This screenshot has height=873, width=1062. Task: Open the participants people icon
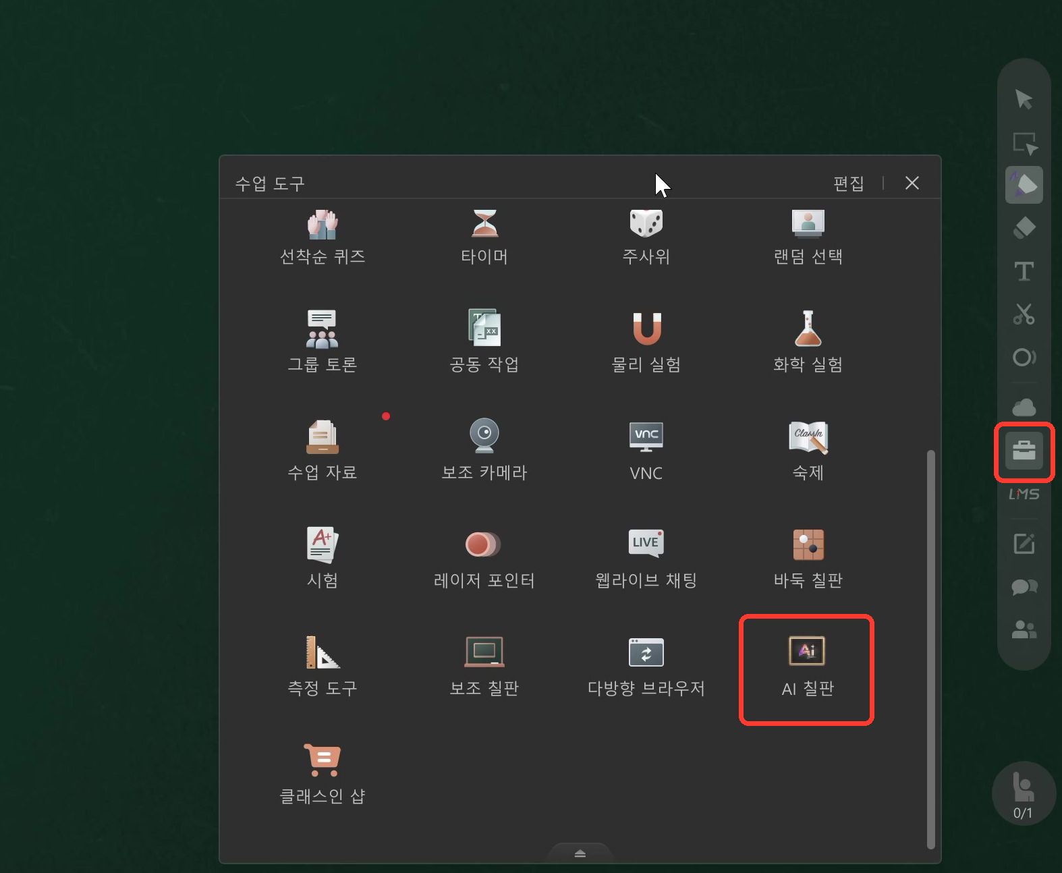pos(1024,629)
